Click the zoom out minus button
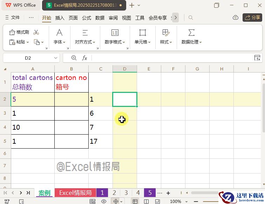This screenshot has height=204, width=265. (x=196, y=202)
